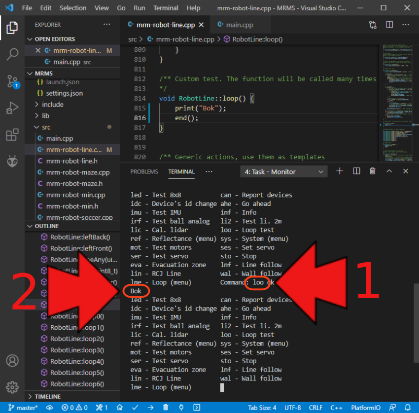Expand the TIMELINE section
419x413 pixels.
tap(48, 397)
